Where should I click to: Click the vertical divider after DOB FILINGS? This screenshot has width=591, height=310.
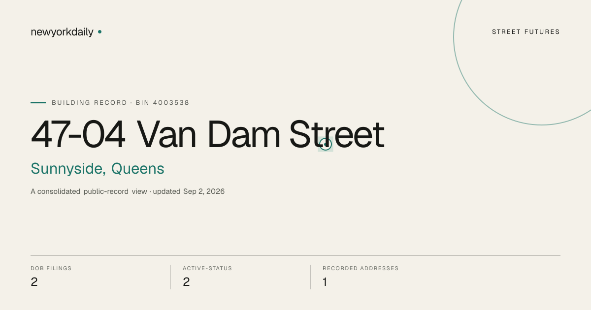click(170, 277)
